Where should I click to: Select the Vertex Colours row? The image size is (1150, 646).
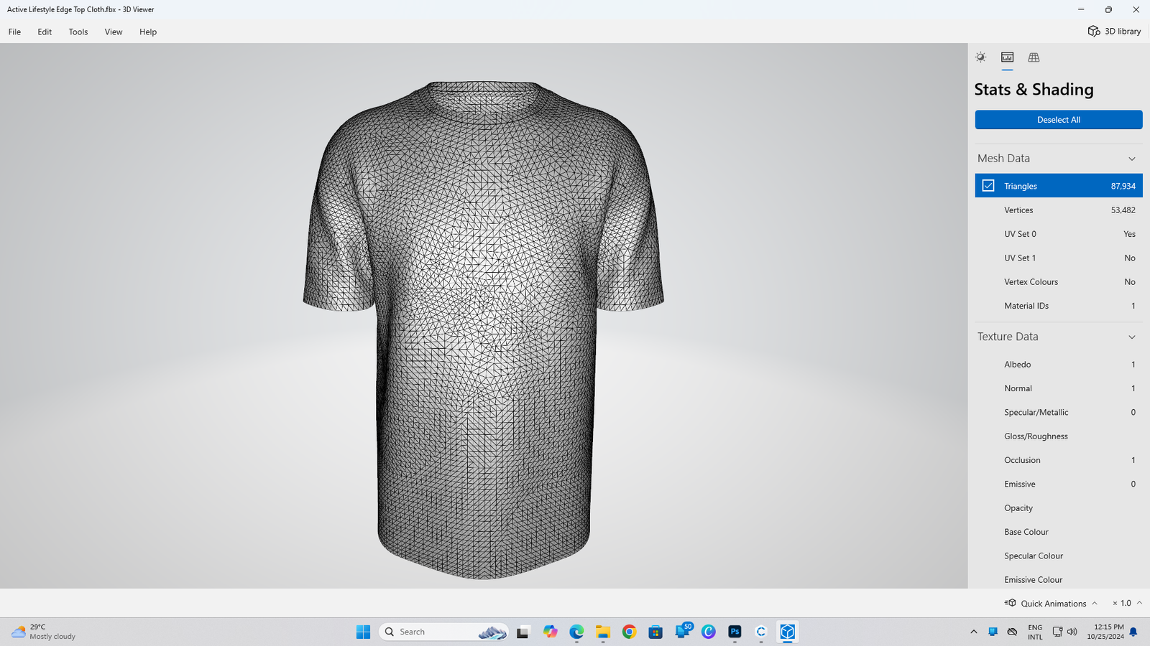point(1059,282)
